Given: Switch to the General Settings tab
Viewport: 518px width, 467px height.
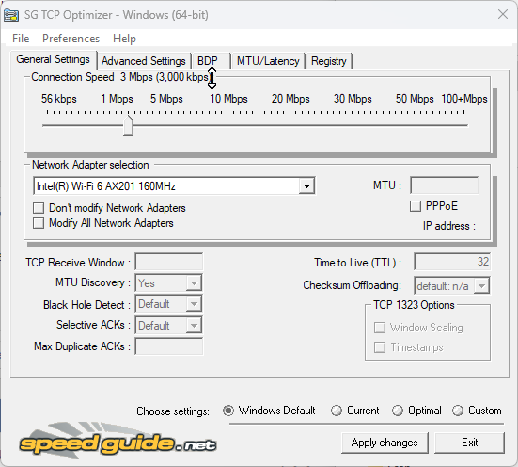Looking at the screenshot, I should click(54, 59).
